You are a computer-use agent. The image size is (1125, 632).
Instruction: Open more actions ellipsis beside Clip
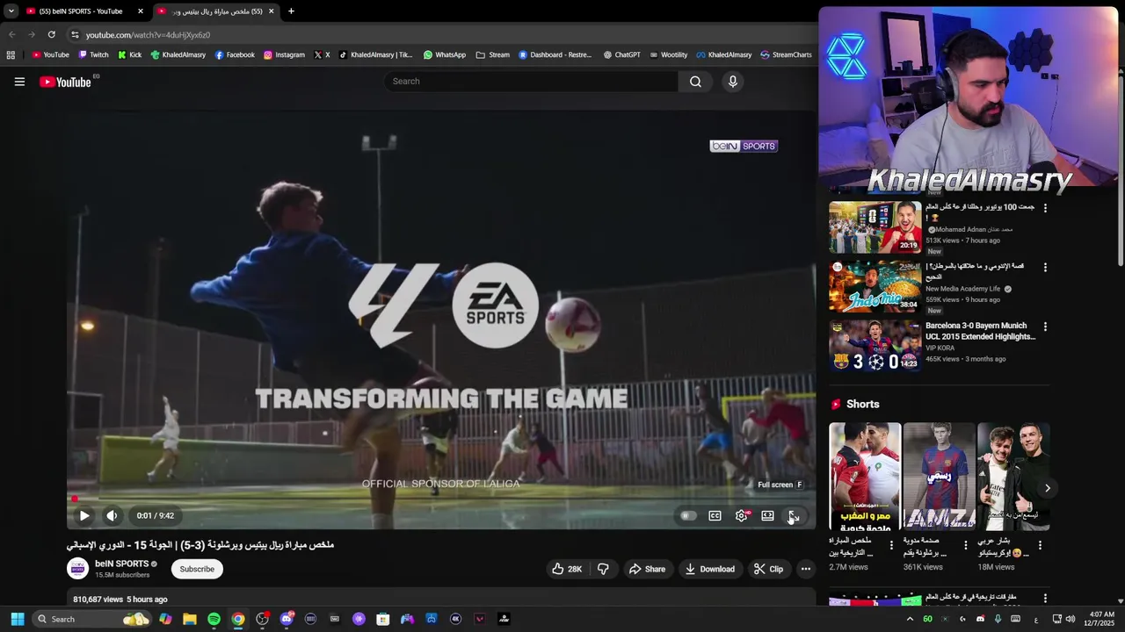pos(805,569)
